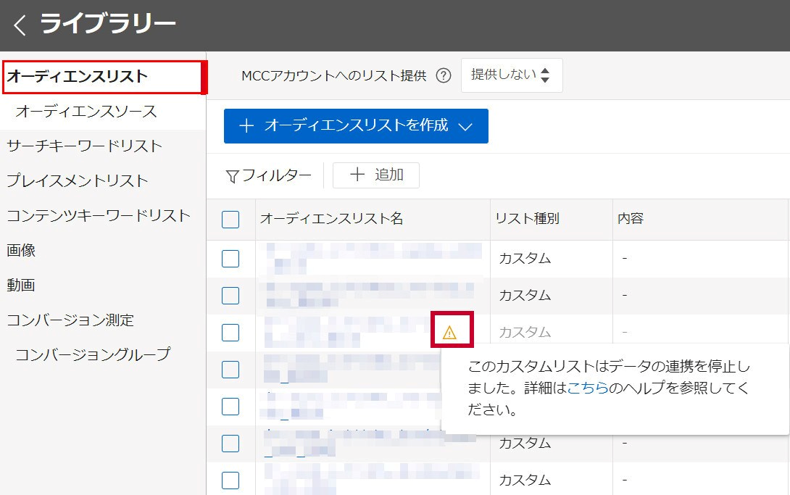
Task: Open the 提供しない dropdown
Action: coord(511,75)
